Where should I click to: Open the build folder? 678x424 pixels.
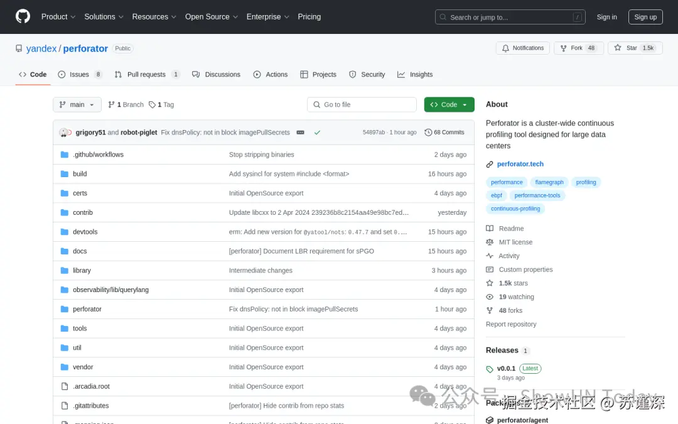80,174
